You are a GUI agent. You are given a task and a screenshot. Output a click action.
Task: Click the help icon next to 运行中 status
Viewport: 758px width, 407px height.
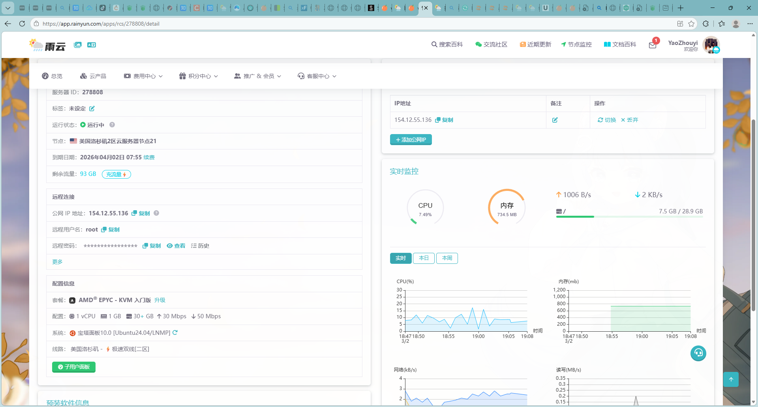112,125
